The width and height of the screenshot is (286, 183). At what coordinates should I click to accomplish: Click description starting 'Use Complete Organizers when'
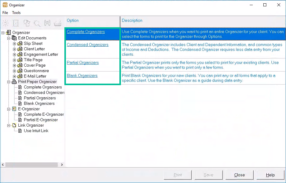tap(203, 34)
